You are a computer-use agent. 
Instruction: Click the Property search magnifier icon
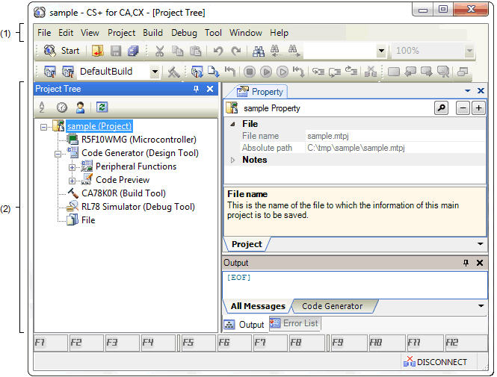[442, 108]
